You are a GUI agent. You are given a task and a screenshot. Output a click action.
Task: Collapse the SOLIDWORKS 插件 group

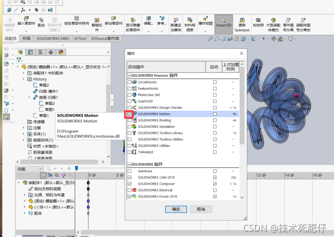[130, 164]
